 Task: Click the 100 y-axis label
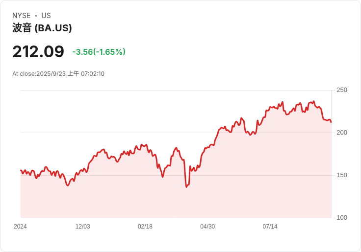point(342,218)
